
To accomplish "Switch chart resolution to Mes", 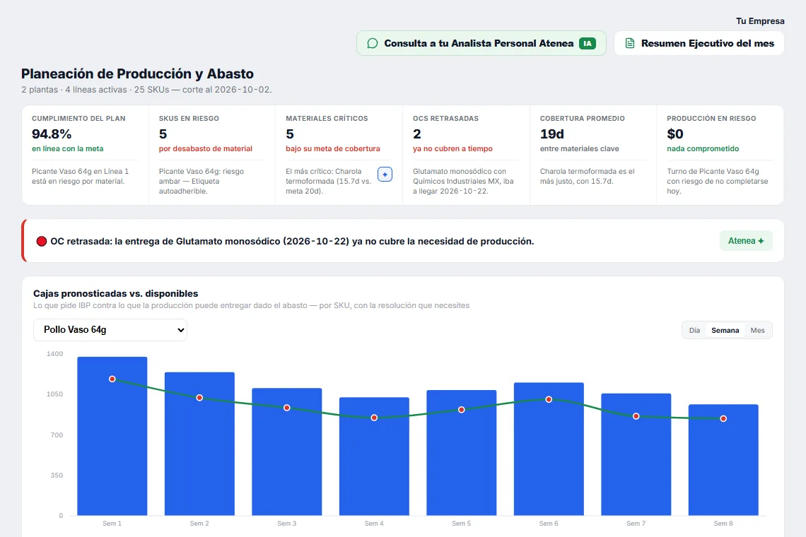I will tap(757, 331).
